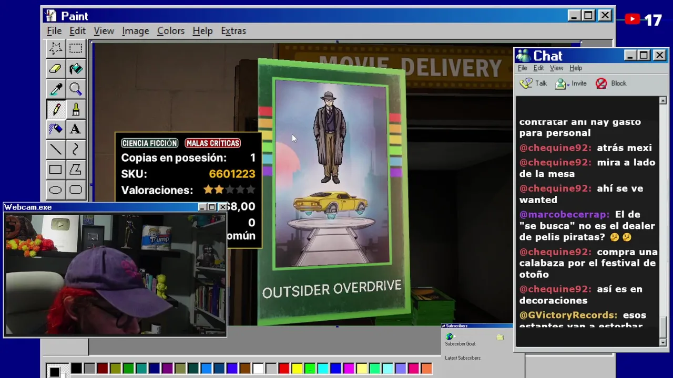This screenshot has width=673, height=378.
Task: Pick the Text tool
Action: (75, 129)
